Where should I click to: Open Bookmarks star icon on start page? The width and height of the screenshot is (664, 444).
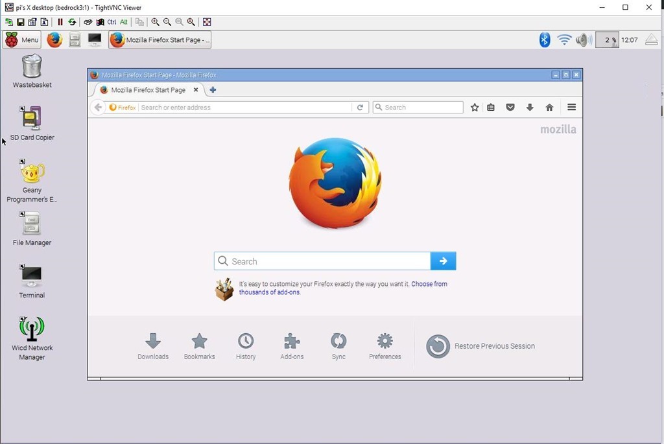click(x=199, y=345)
